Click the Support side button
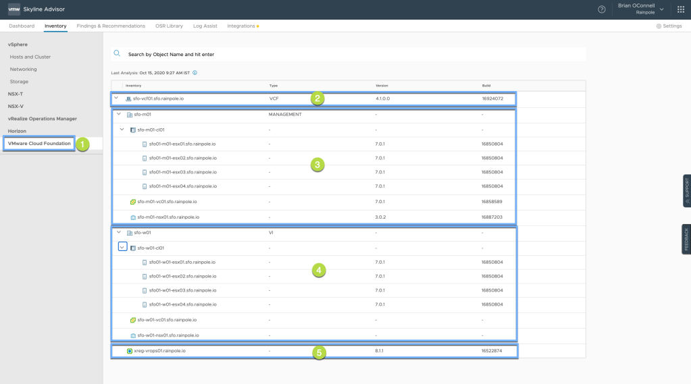691x384 pixels. tap(686, 191)
